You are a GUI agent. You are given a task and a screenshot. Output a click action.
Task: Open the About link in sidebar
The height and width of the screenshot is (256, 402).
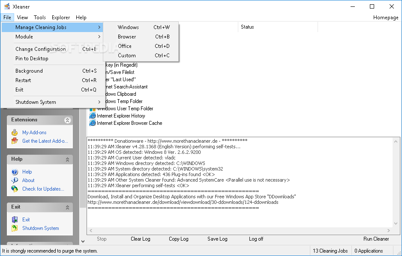(x=28, y=180)
